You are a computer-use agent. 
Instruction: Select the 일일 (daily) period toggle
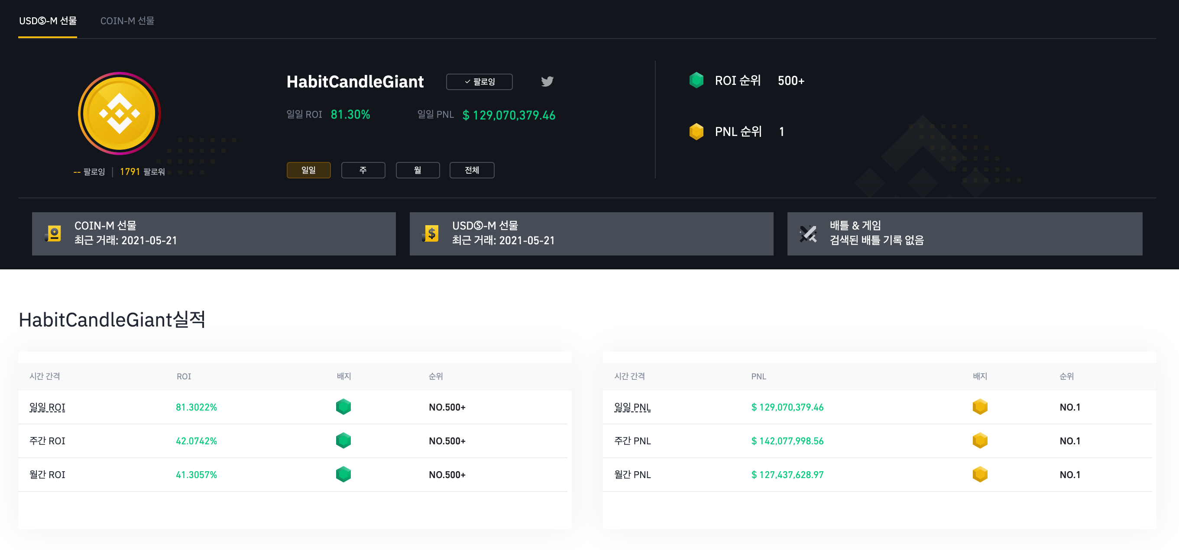(308, 170)
